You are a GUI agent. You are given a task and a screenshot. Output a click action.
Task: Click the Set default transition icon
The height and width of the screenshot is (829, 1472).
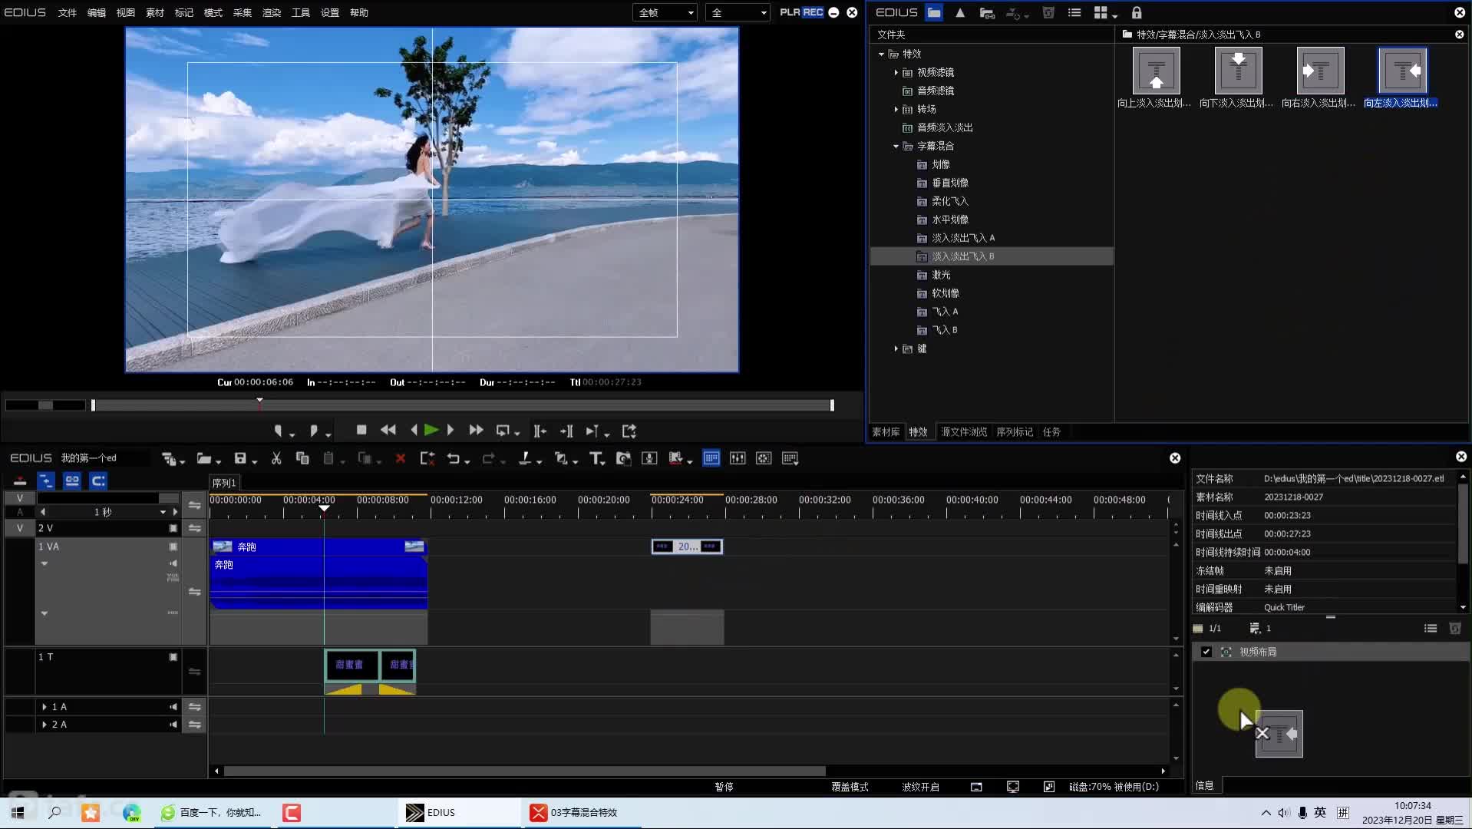coord(561,458)
